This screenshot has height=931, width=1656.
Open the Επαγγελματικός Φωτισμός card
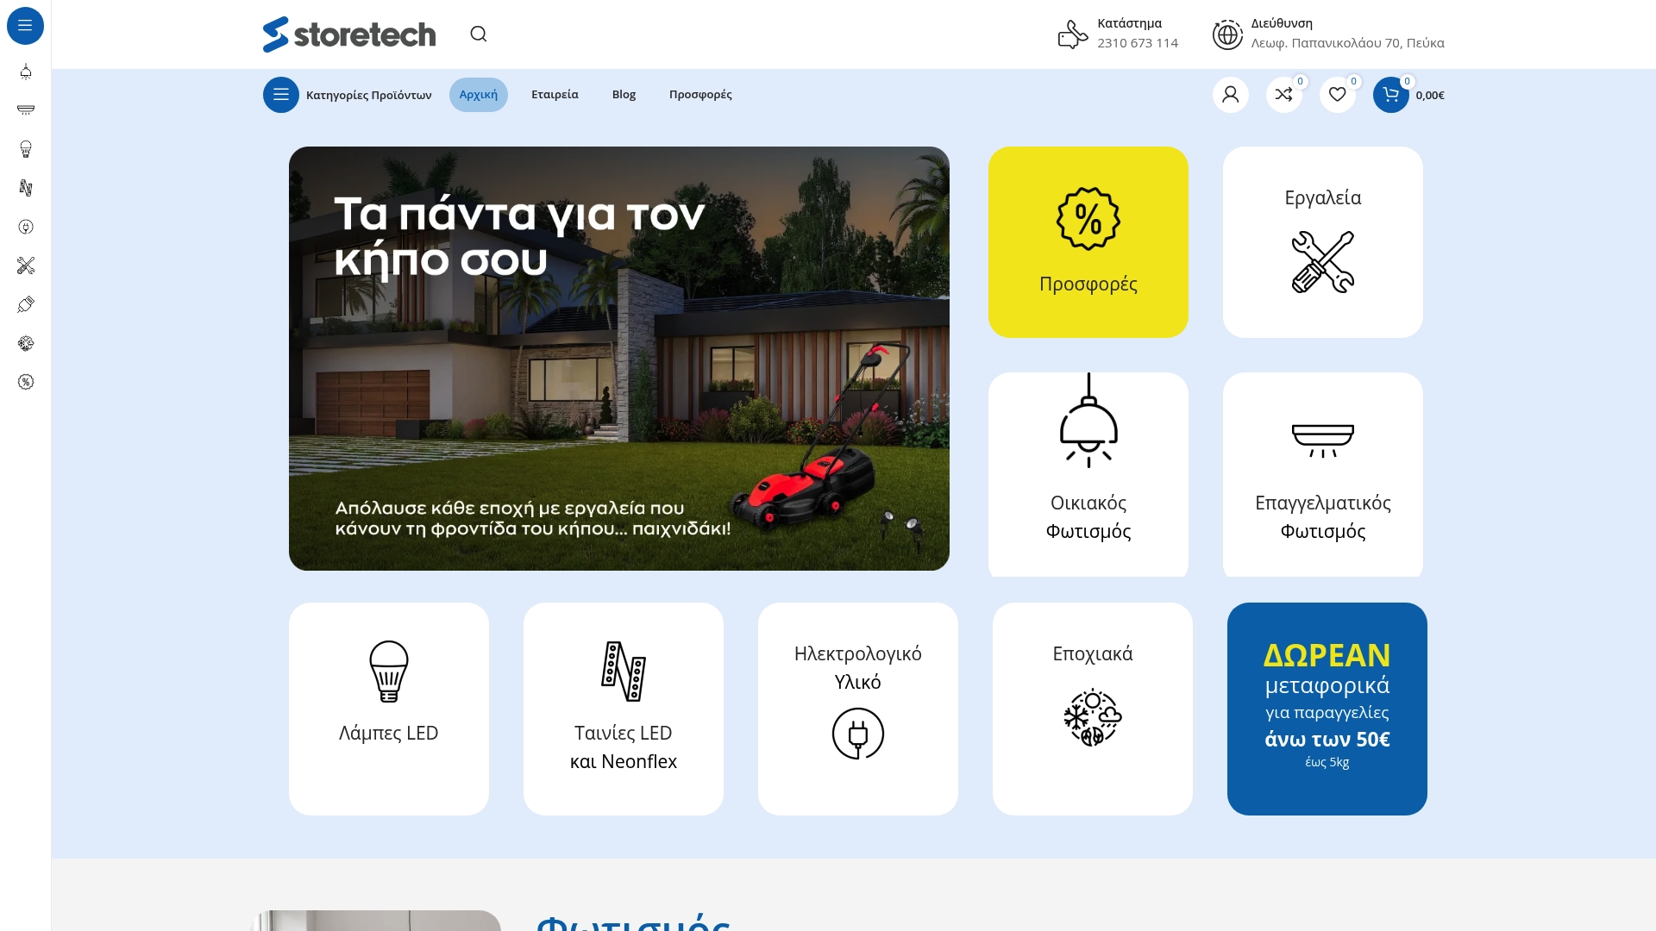tap(1323, 474)
